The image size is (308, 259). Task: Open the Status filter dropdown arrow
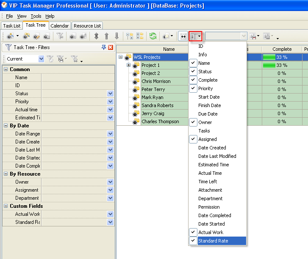(110, 94)
